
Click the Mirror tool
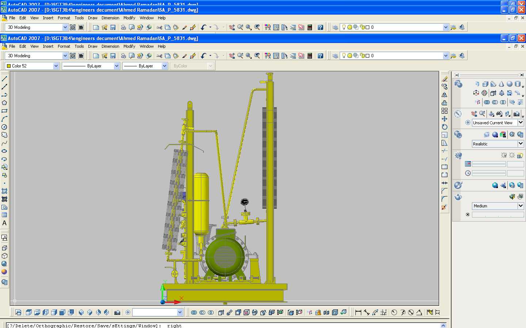445,95
